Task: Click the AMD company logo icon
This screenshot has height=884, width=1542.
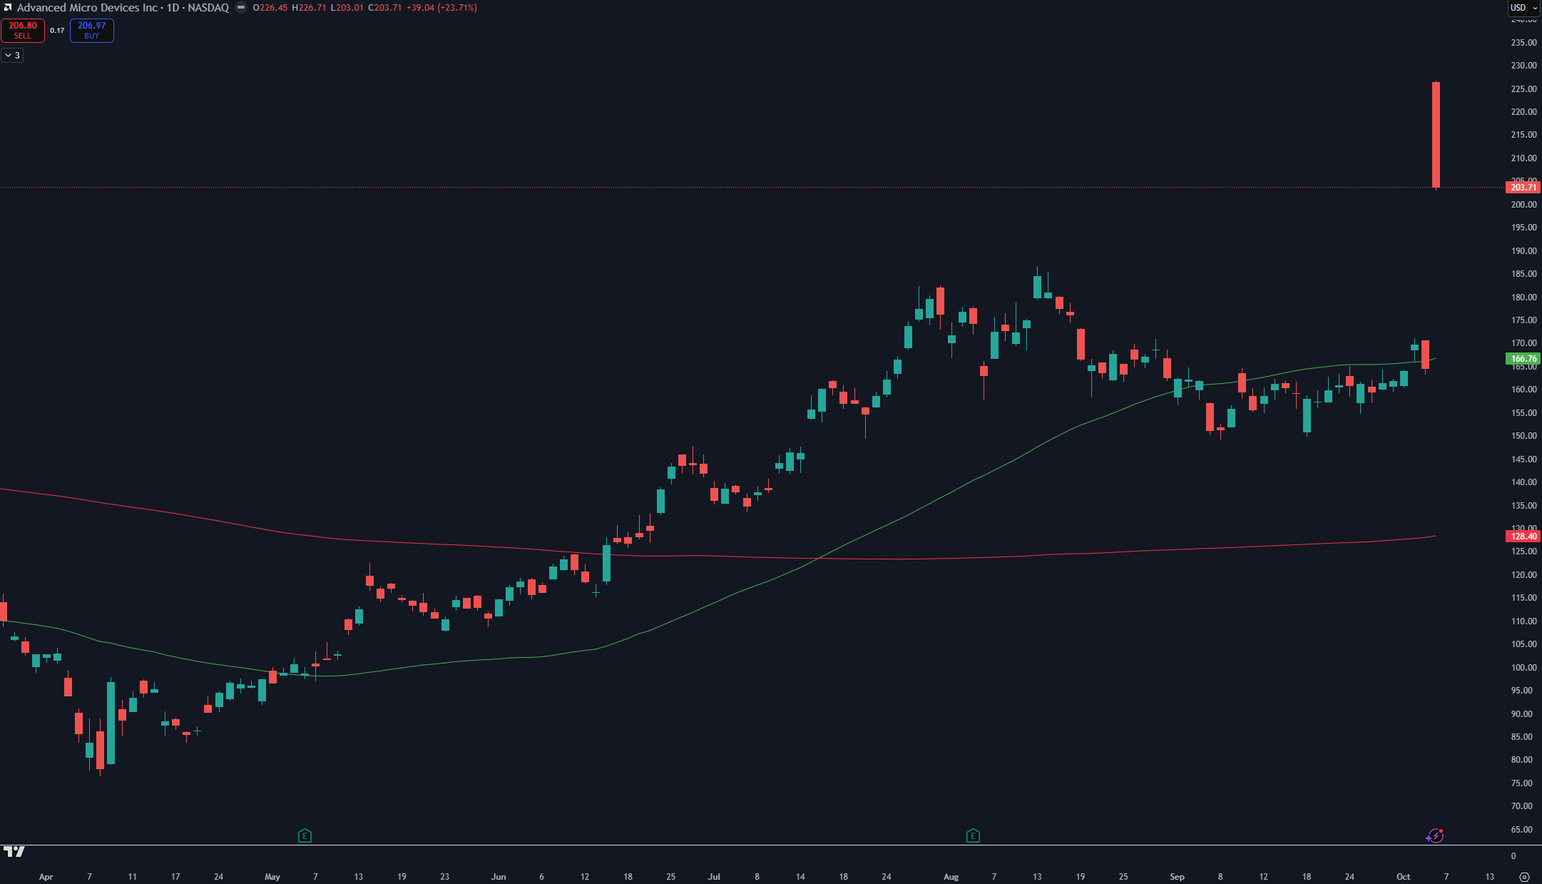Action: coord(8,8)
